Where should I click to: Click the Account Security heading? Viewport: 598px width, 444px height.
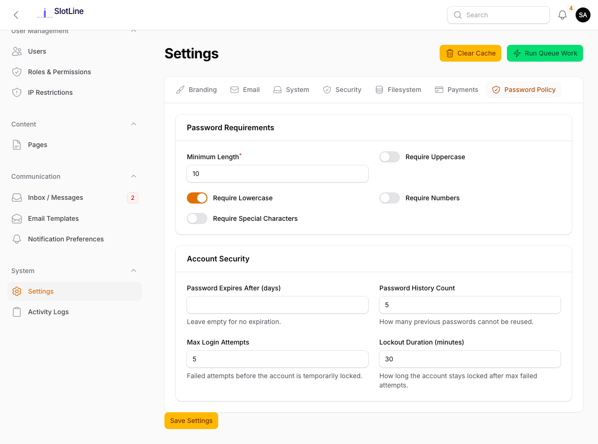click(x=218, y=259)
